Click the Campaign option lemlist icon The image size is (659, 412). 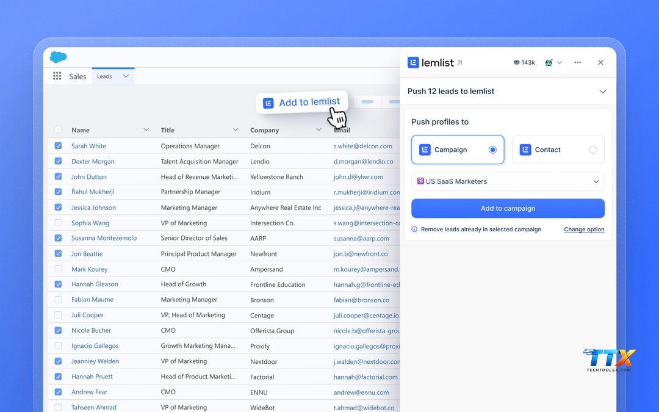tap(425, 150)
